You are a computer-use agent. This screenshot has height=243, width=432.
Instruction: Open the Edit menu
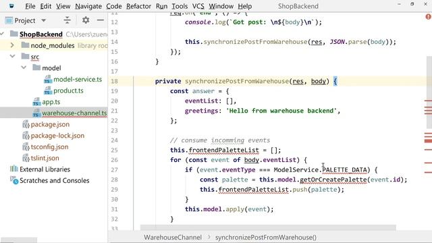coord(45,6)
